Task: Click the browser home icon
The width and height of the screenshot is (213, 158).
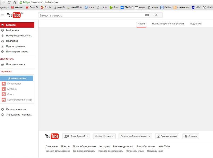Action: [x=15, y=2]
